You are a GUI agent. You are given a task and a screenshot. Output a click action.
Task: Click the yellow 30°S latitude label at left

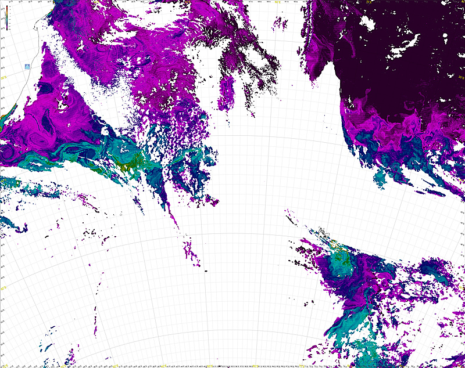click(3, 78)
